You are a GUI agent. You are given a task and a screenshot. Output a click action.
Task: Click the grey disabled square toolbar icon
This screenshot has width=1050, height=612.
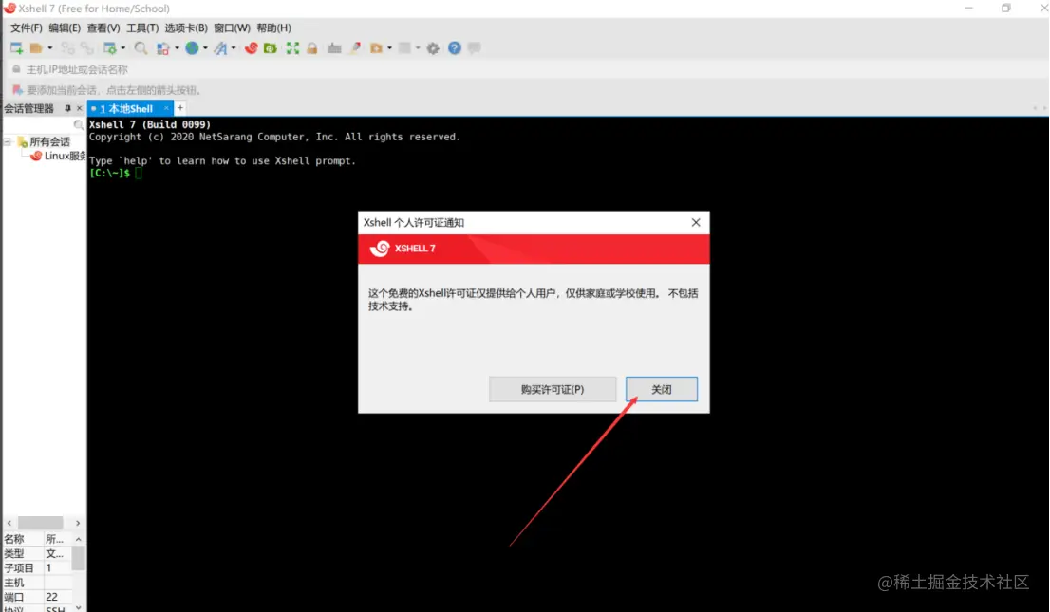[x=404, y=48]
